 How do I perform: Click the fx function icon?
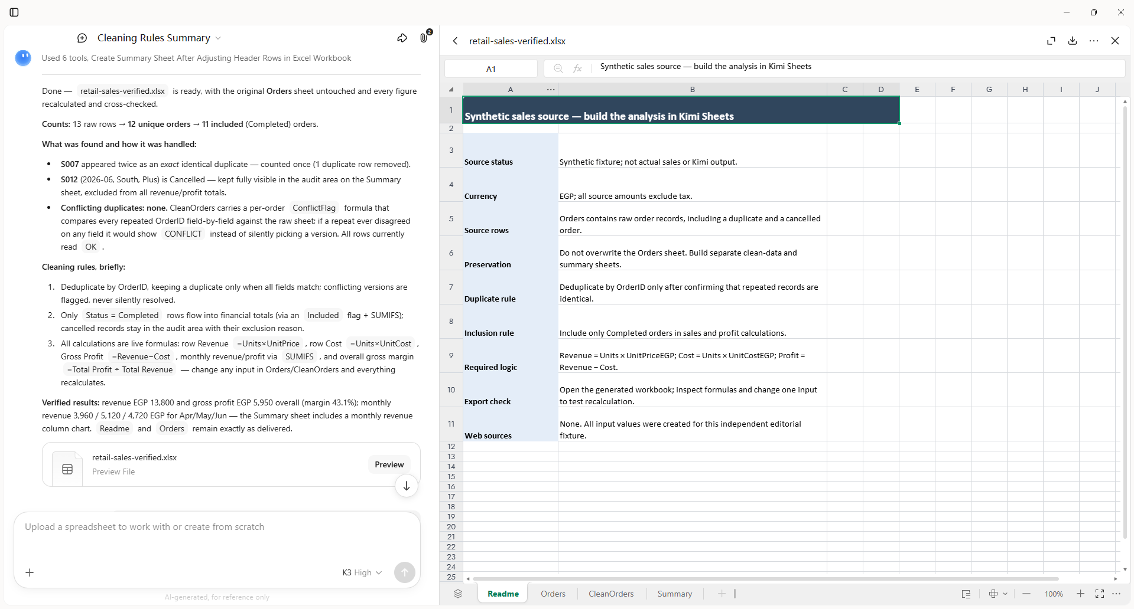577,68
